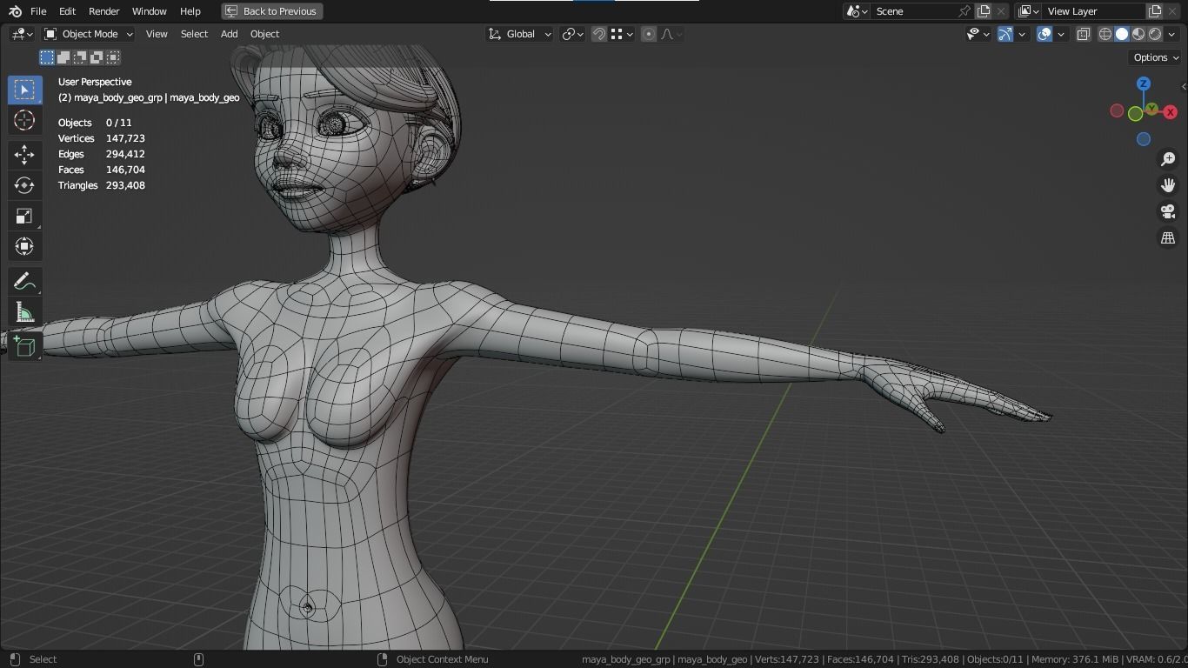
Task: Click the Back to Previous button
Action: 271,11
